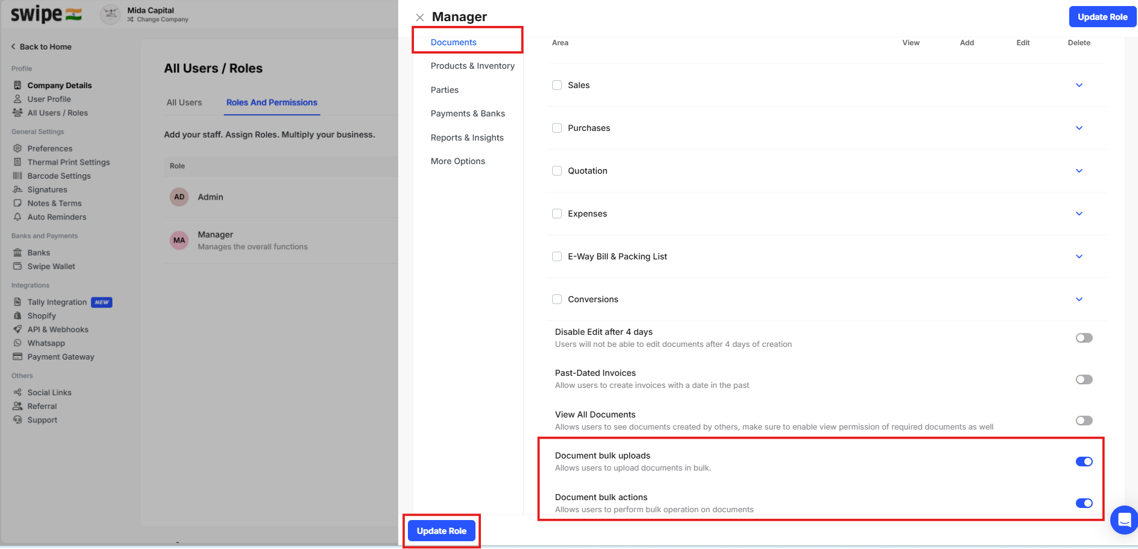
Task: Go Back to Home
Action: coord(41,46)
